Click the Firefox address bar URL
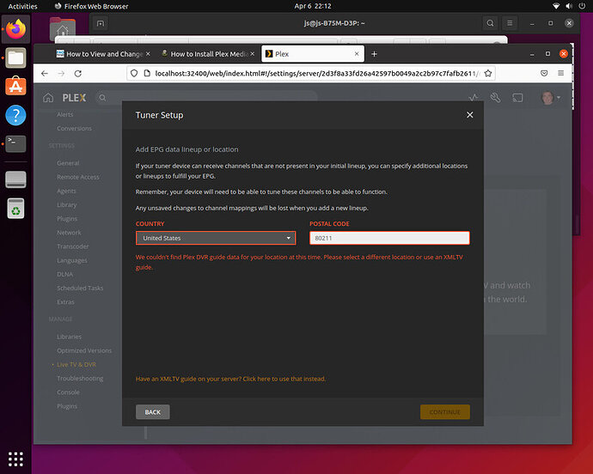593x474 pixels. coord(317,73)
